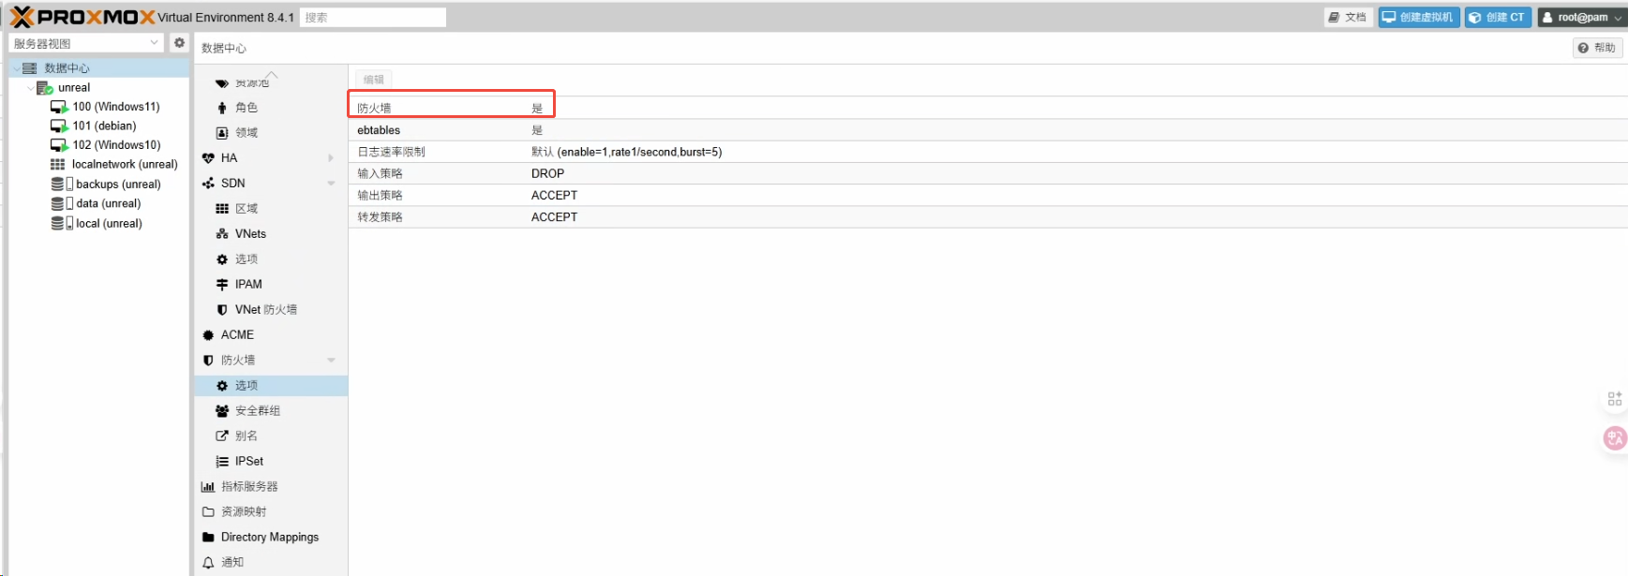Open 指标服务器 chart item
Image resolution: width=1628 pixels, height=576 pixels.
[248, 487]
